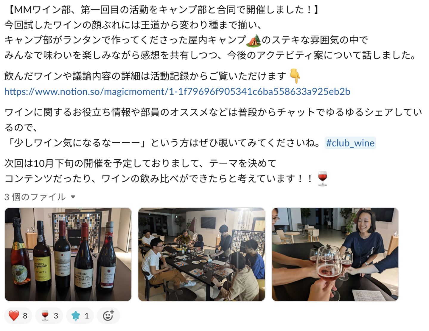Click the 「少しワイン気になるなーーー」 sentence
Viewport: 429px width, 331px height.
tap(163, 143)
